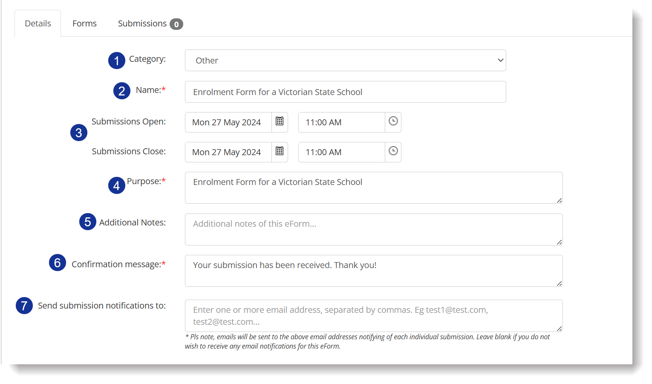
Task: Click the Submissions Close date field
Action: click(228, 152)
